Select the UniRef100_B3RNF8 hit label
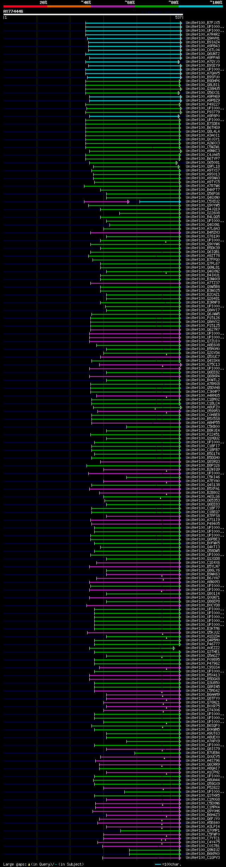The image size is (226, 867). point(203,302)
